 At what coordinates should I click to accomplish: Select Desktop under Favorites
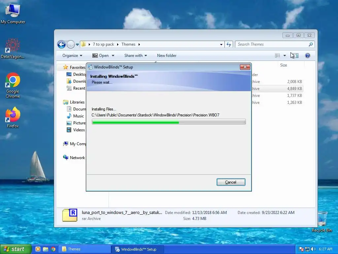point(76,74)
